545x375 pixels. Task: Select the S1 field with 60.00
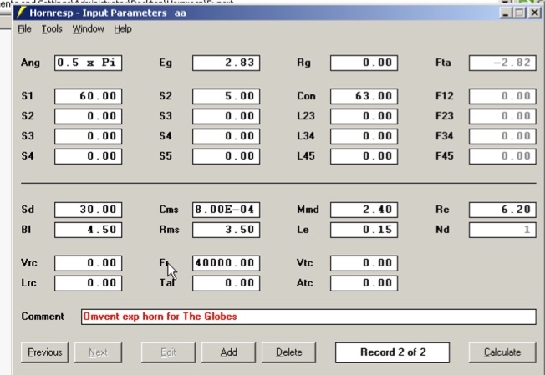coord(89,96)
